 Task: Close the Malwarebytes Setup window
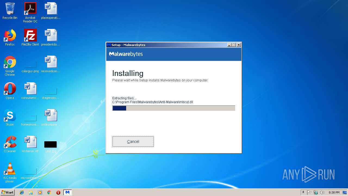[x=239, y=45]
